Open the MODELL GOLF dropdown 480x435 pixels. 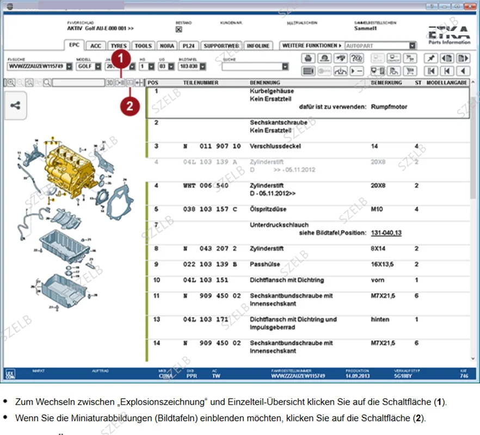coord(98,66)
